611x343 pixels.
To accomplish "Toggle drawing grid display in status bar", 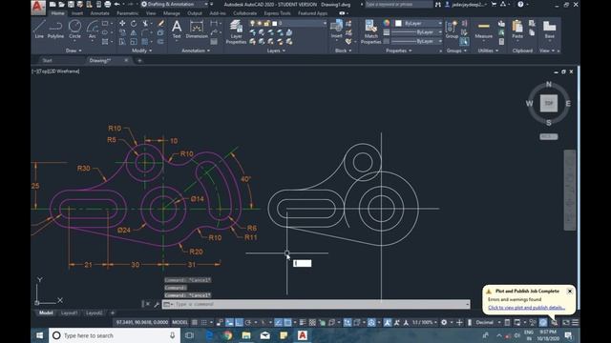I will click(195, 322).
